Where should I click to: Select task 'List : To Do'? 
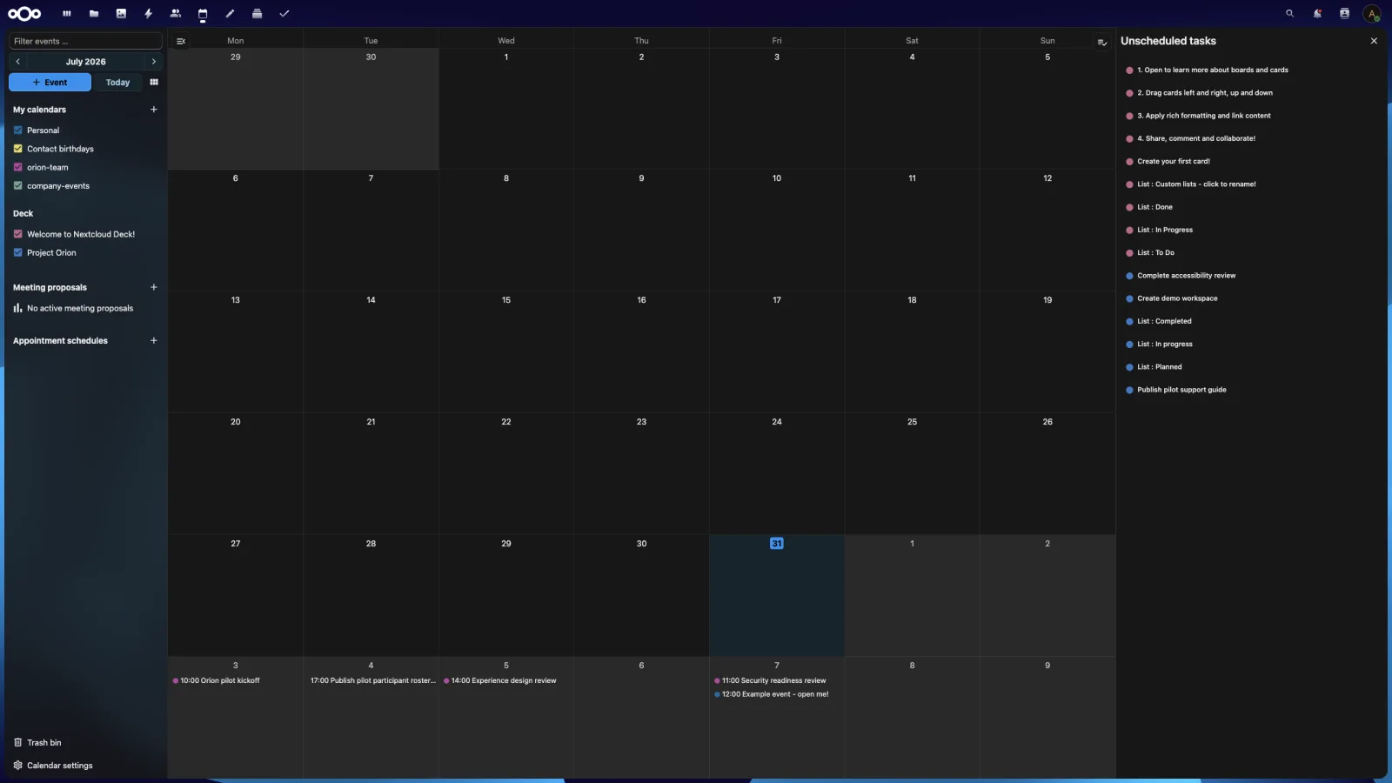tap(1155, 252)
